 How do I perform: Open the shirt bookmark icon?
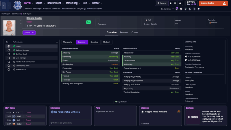coord(181,9)
